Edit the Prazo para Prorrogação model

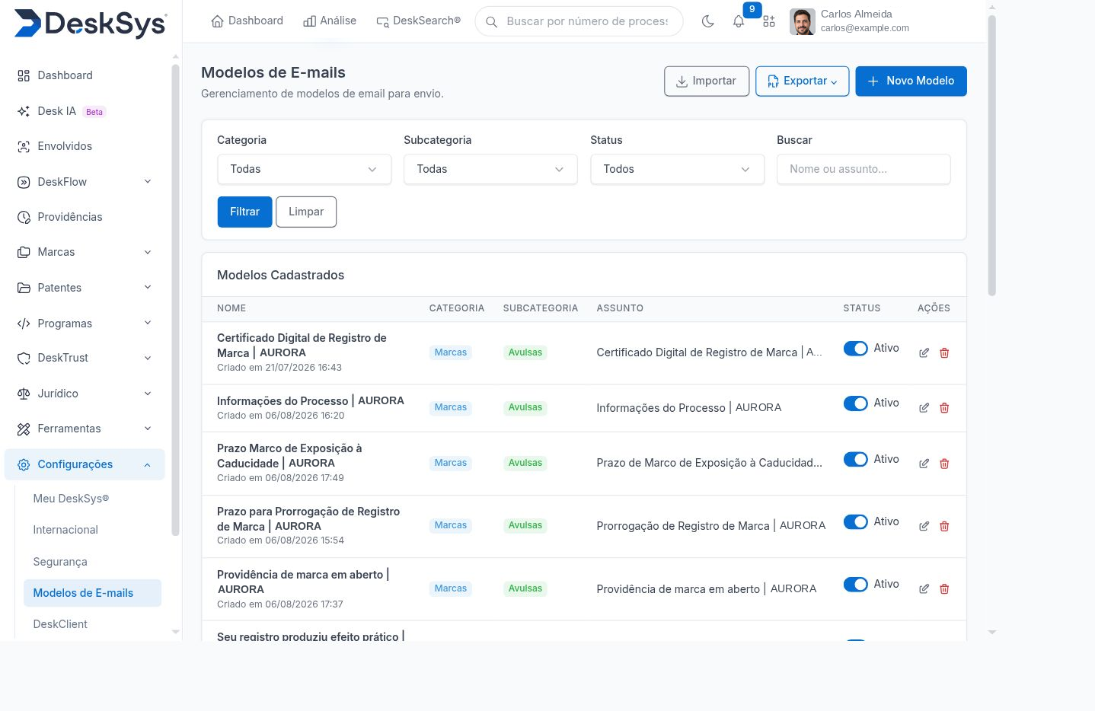pyautogui.click(x=924, y=526)
